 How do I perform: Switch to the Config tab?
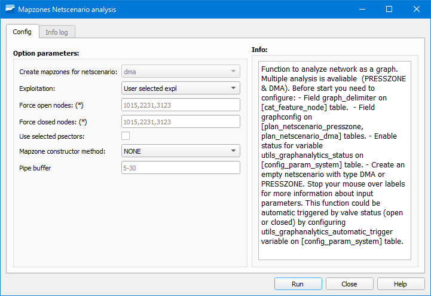[22, 32]
